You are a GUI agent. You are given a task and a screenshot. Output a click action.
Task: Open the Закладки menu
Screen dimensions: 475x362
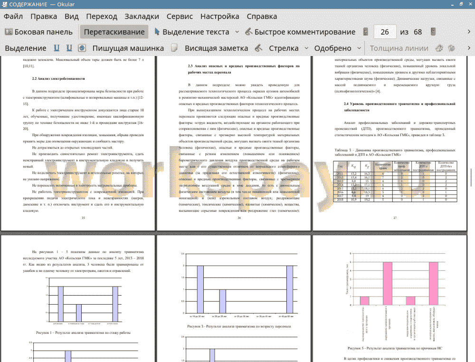[x=142, y=16]
